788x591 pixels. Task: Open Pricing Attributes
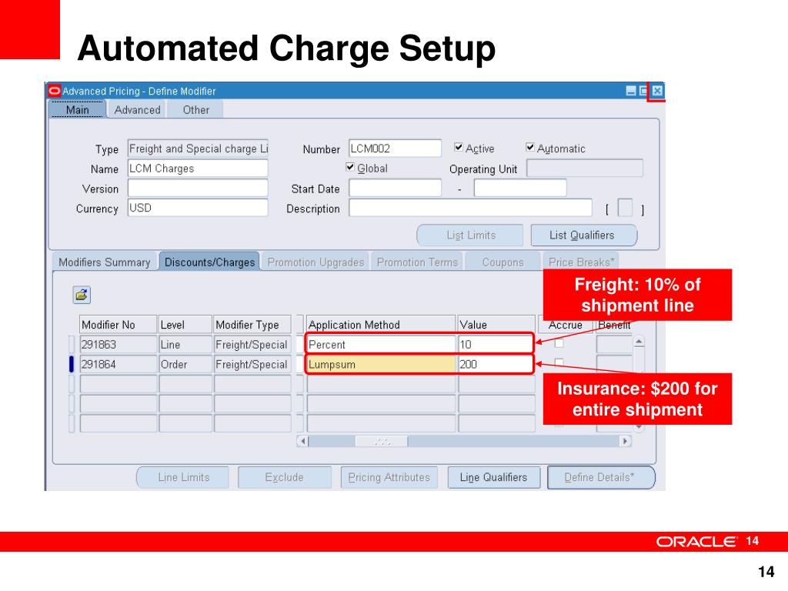(389, 477)
